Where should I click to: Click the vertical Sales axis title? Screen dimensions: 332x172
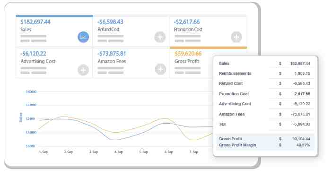[x=21, y=118]
